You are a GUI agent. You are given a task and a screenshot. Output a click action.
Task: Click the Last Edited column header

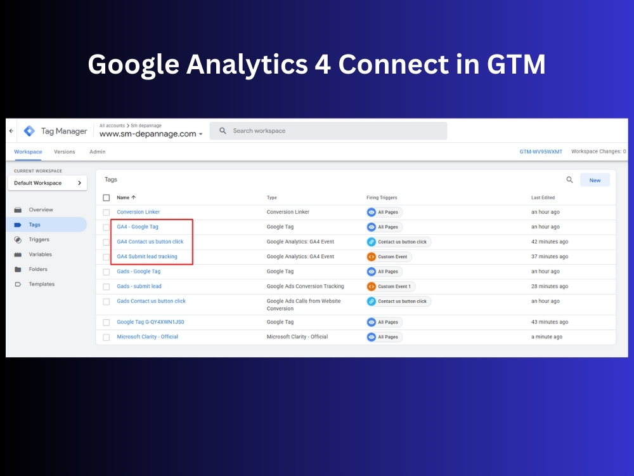543,197
